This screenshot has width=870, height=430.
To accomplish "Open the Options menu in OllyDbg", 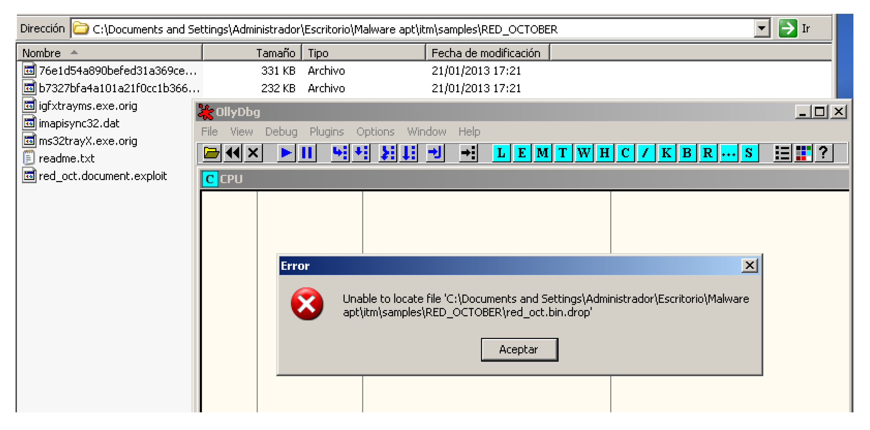I will point(375,132).
